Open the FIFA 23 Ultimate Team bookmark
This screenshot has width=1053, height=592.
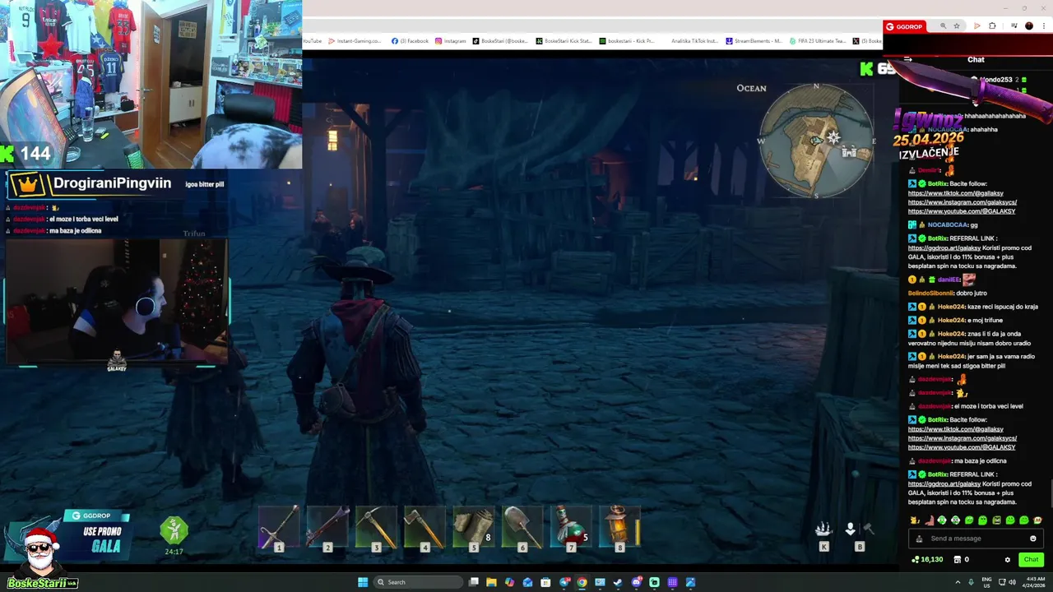818,41
